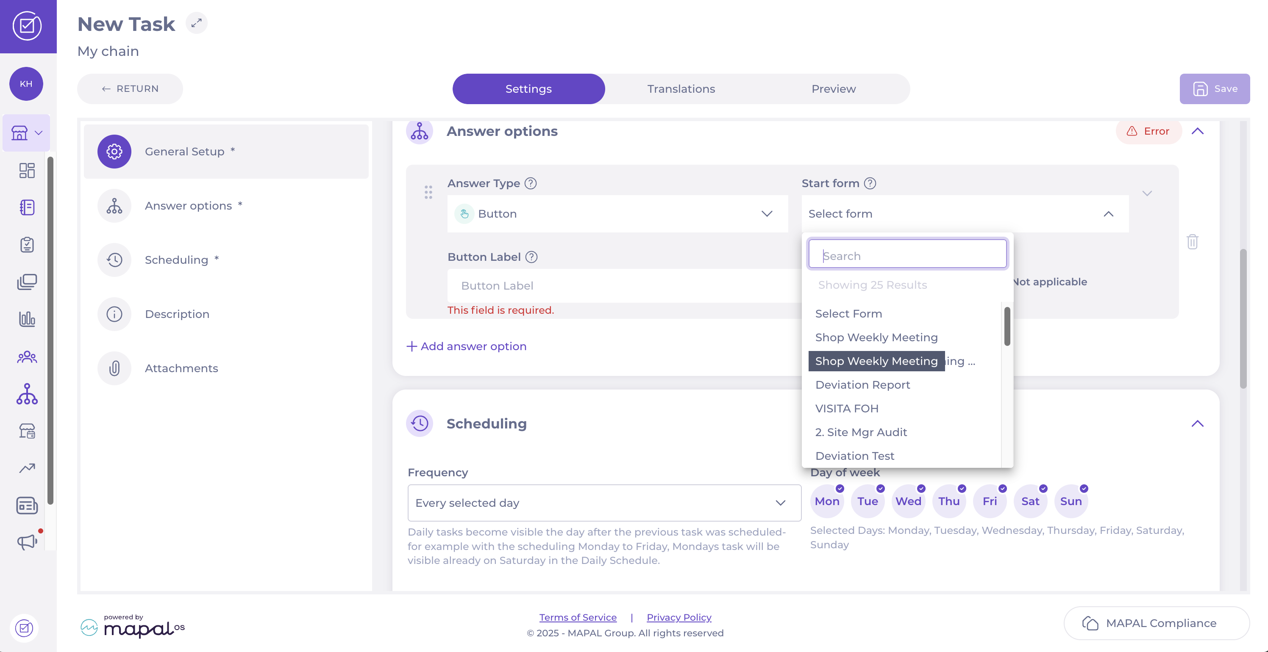Switch to the Settings tab

coord(528,89)
